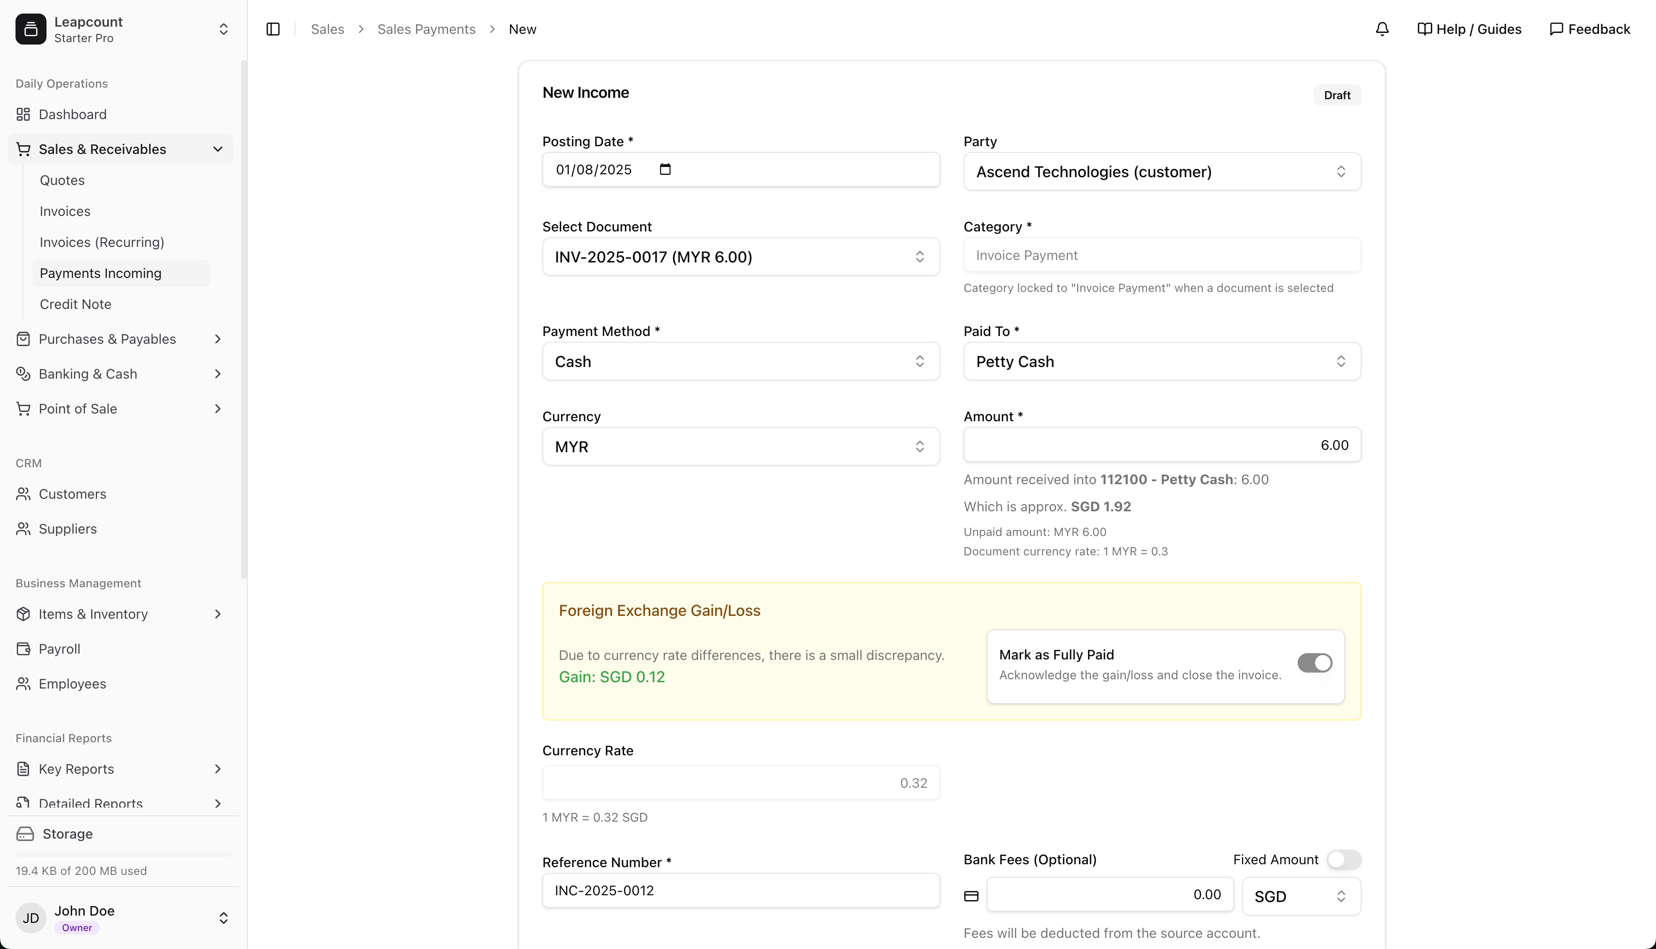Open Invoices (Recurring) page

tap(121, 243)
